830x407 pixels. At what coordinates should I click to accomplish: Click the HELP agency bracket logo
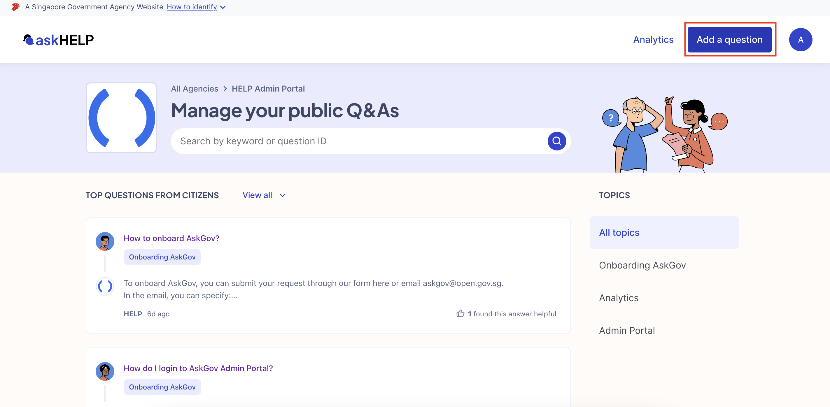(121, 118)
